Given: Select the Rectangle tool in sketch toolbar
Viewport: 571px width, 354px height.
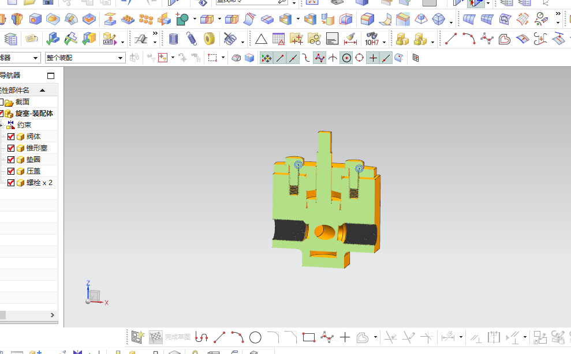Looking at the screenshot, I should 309,338.
